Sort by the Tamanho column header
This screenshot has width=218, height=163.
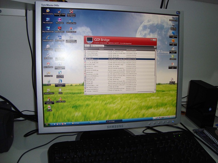pyautogui.click(x=105, y=49)
